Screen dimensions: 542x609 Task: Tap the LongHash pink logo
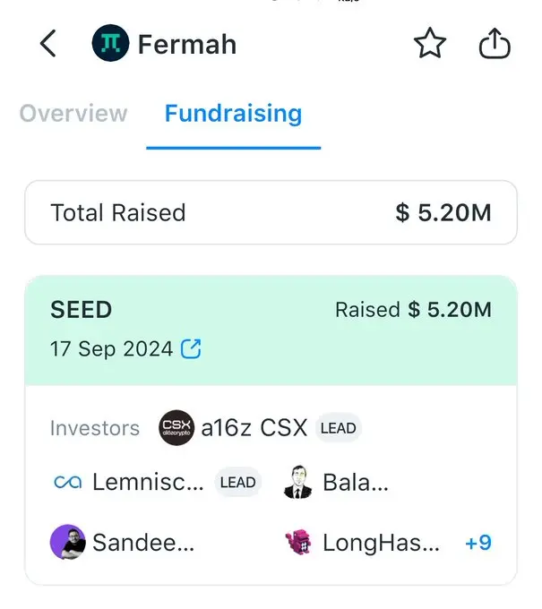click(x=297, y=543)
